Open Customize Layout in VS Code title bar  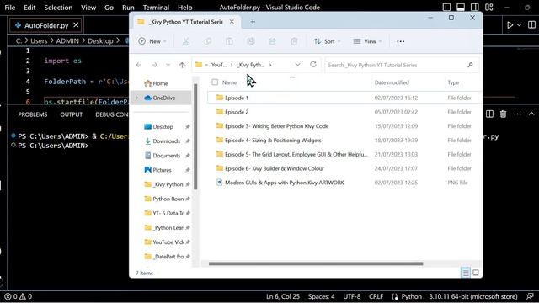click(489, 8)
